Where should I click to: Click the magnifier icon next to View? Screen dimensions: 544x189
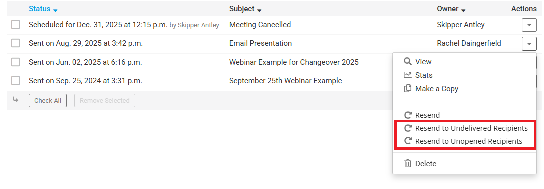point(408,62)
